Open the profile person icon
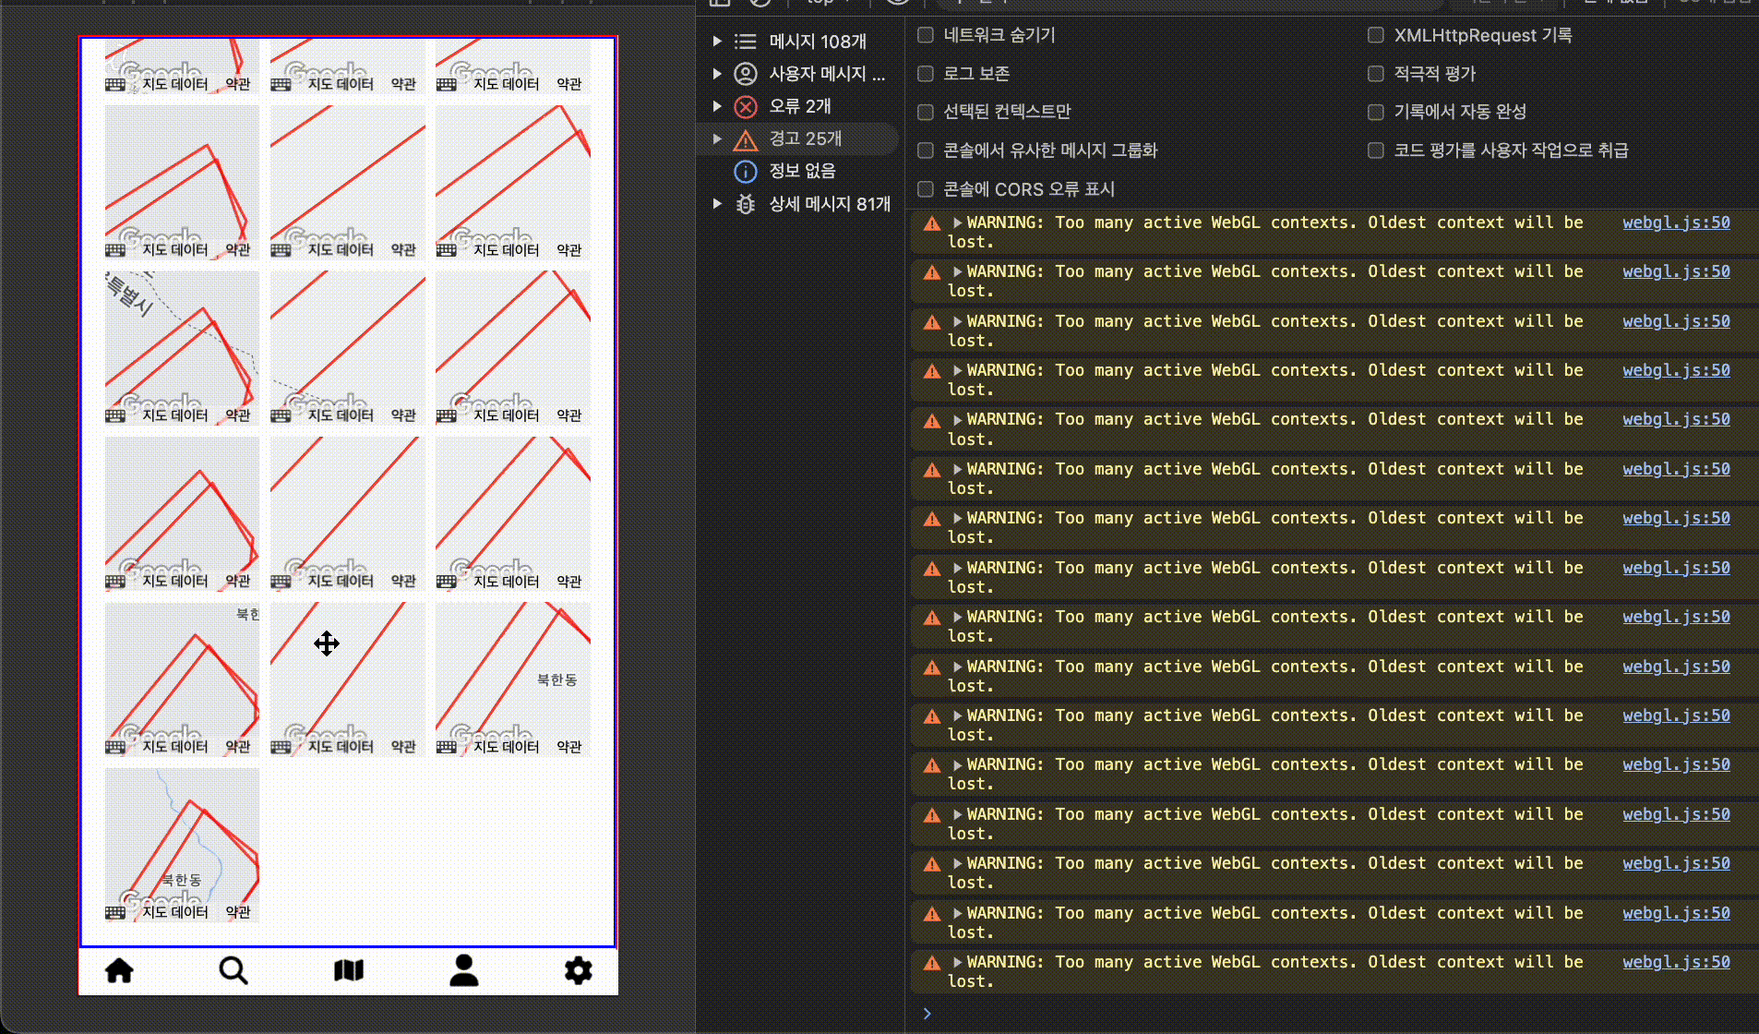This screenshot has height=1034, width=1759. (463, 969)
